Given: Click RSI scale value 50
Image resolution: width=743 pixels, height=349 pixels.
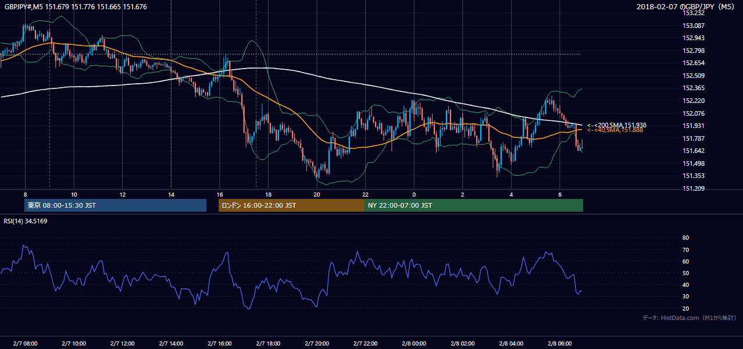Looking at the screenshot, I should pyautogui.click(x=686, y=273).
